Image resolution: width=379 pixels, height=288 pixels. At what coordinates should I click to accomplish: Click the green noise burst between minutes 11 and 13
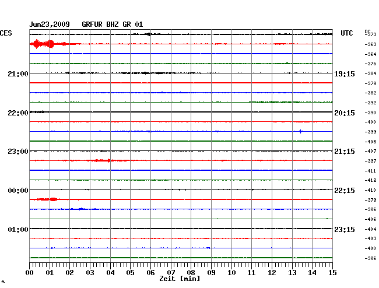[x=275, y=102]
